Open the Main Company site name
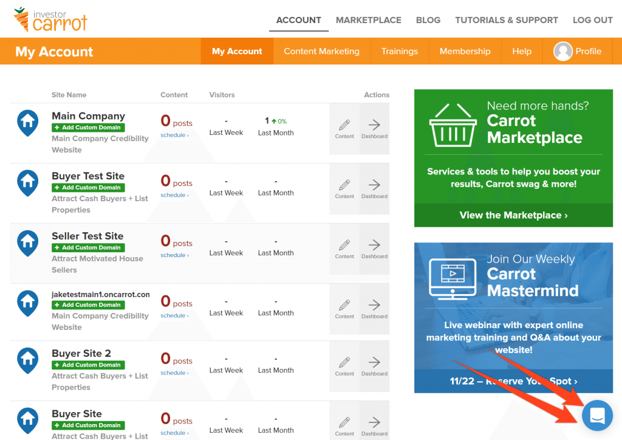The width and height of the screenshot is (622, 440). tap(88, 116)
